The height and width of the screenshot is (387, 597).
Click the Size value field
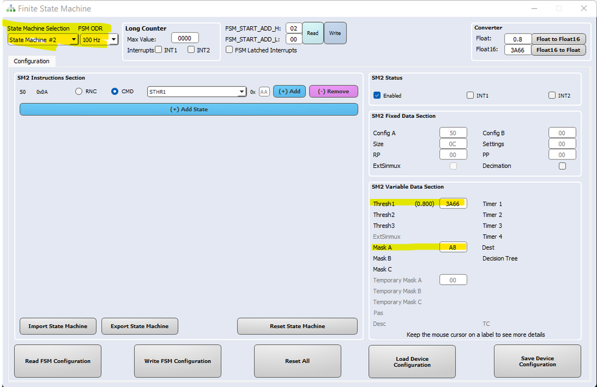coord(453,144)
